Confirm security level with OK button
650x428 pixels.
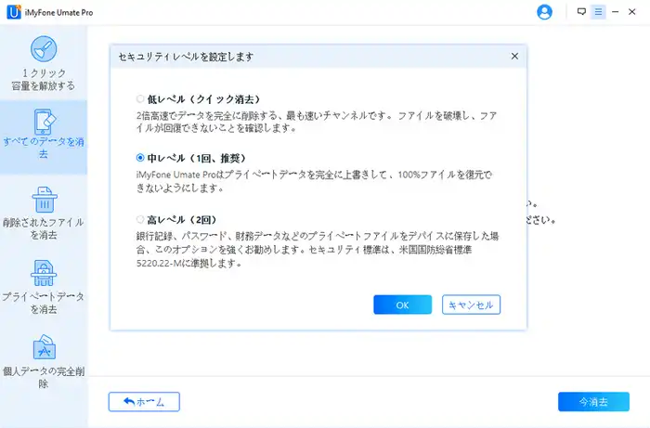click(402, 305)
